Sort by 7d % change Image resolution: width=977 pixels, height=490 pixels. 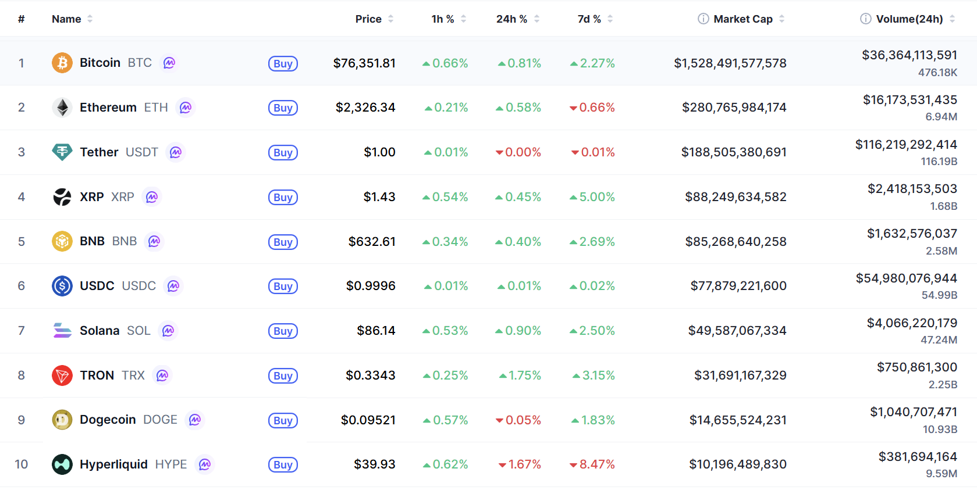pos(595,19)
